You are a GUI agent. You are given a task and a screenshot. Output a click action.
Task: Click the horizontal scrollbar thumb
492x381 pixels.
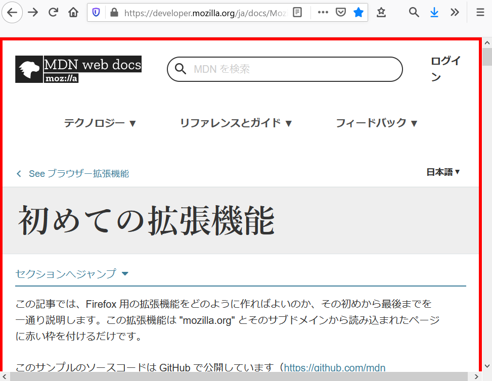coord(239,376)
